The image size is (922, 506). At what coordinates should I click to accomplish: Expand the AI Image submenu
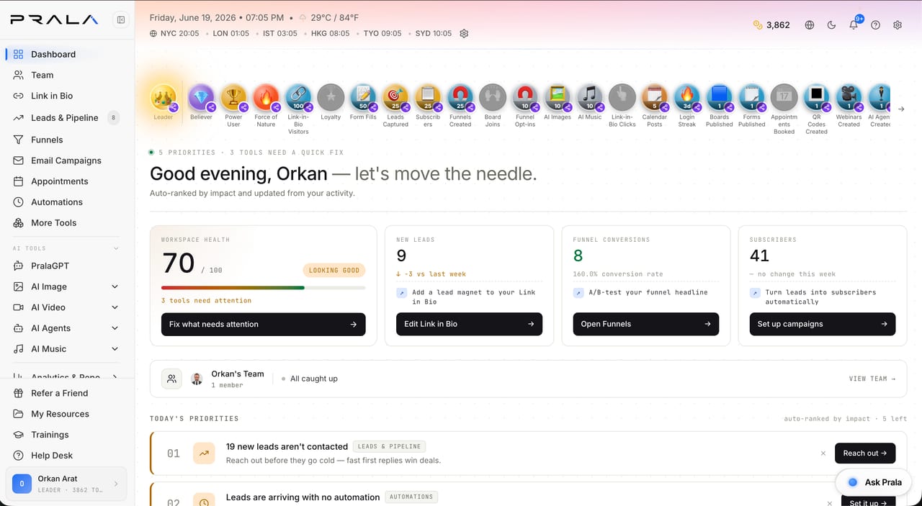coord(115,286)
